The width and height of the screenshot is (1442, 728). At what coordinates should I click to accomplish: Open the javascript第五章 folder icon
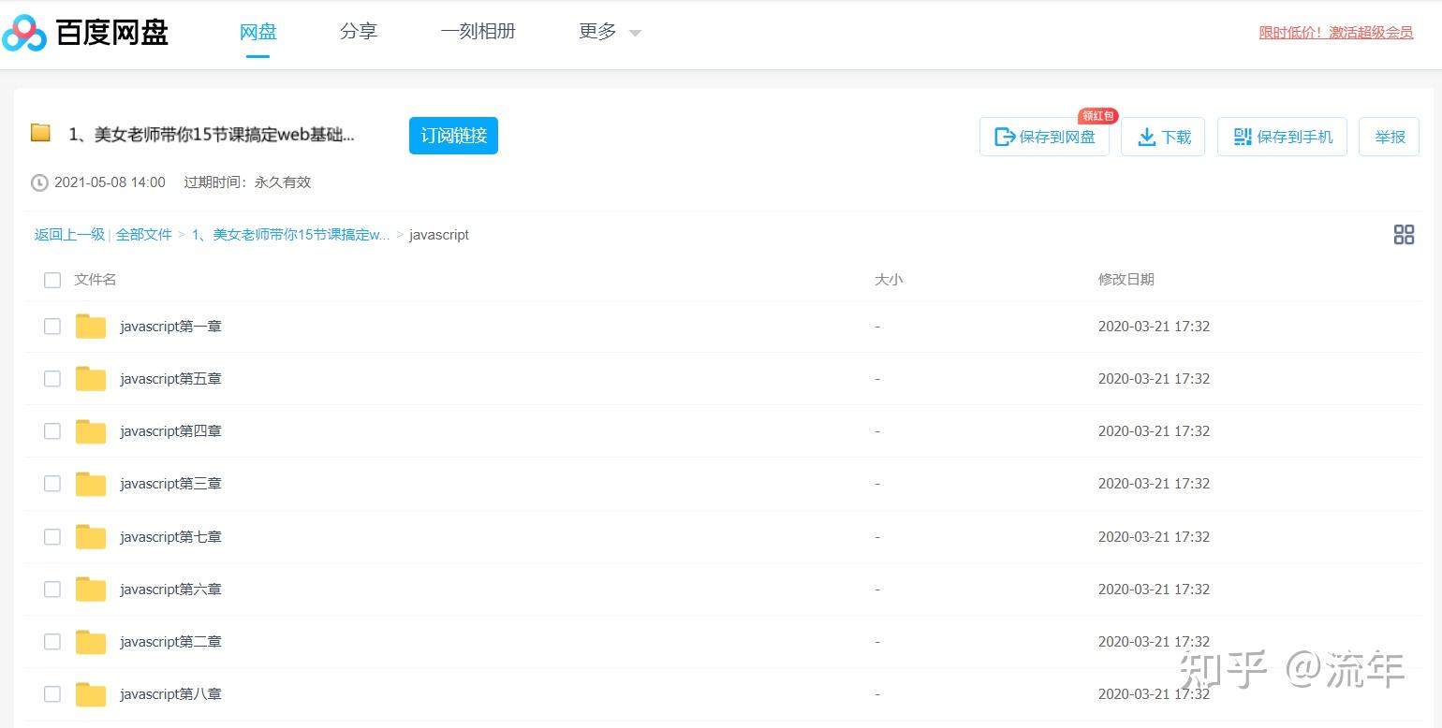(x=91, y=379)
